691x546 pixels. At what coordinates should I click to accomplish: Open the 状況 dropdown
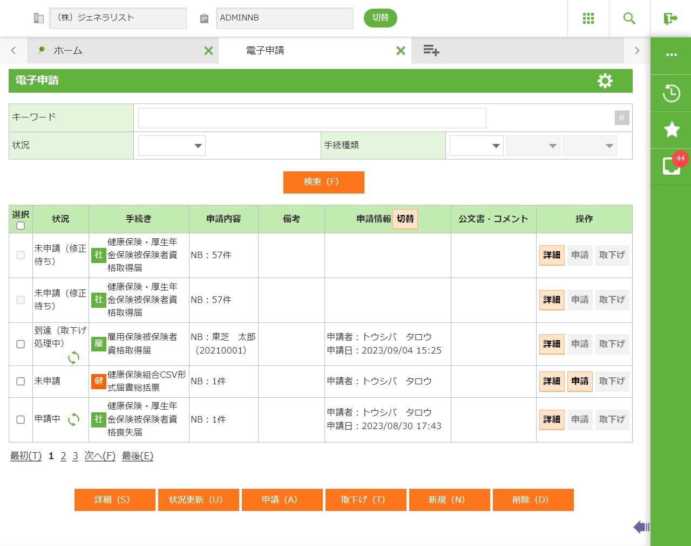(x=172, y=146)
